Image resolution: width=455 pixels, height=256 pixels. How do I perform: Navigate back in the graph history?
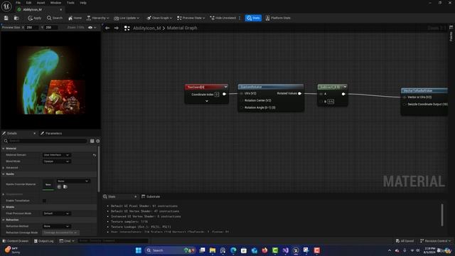pos(107,28)
